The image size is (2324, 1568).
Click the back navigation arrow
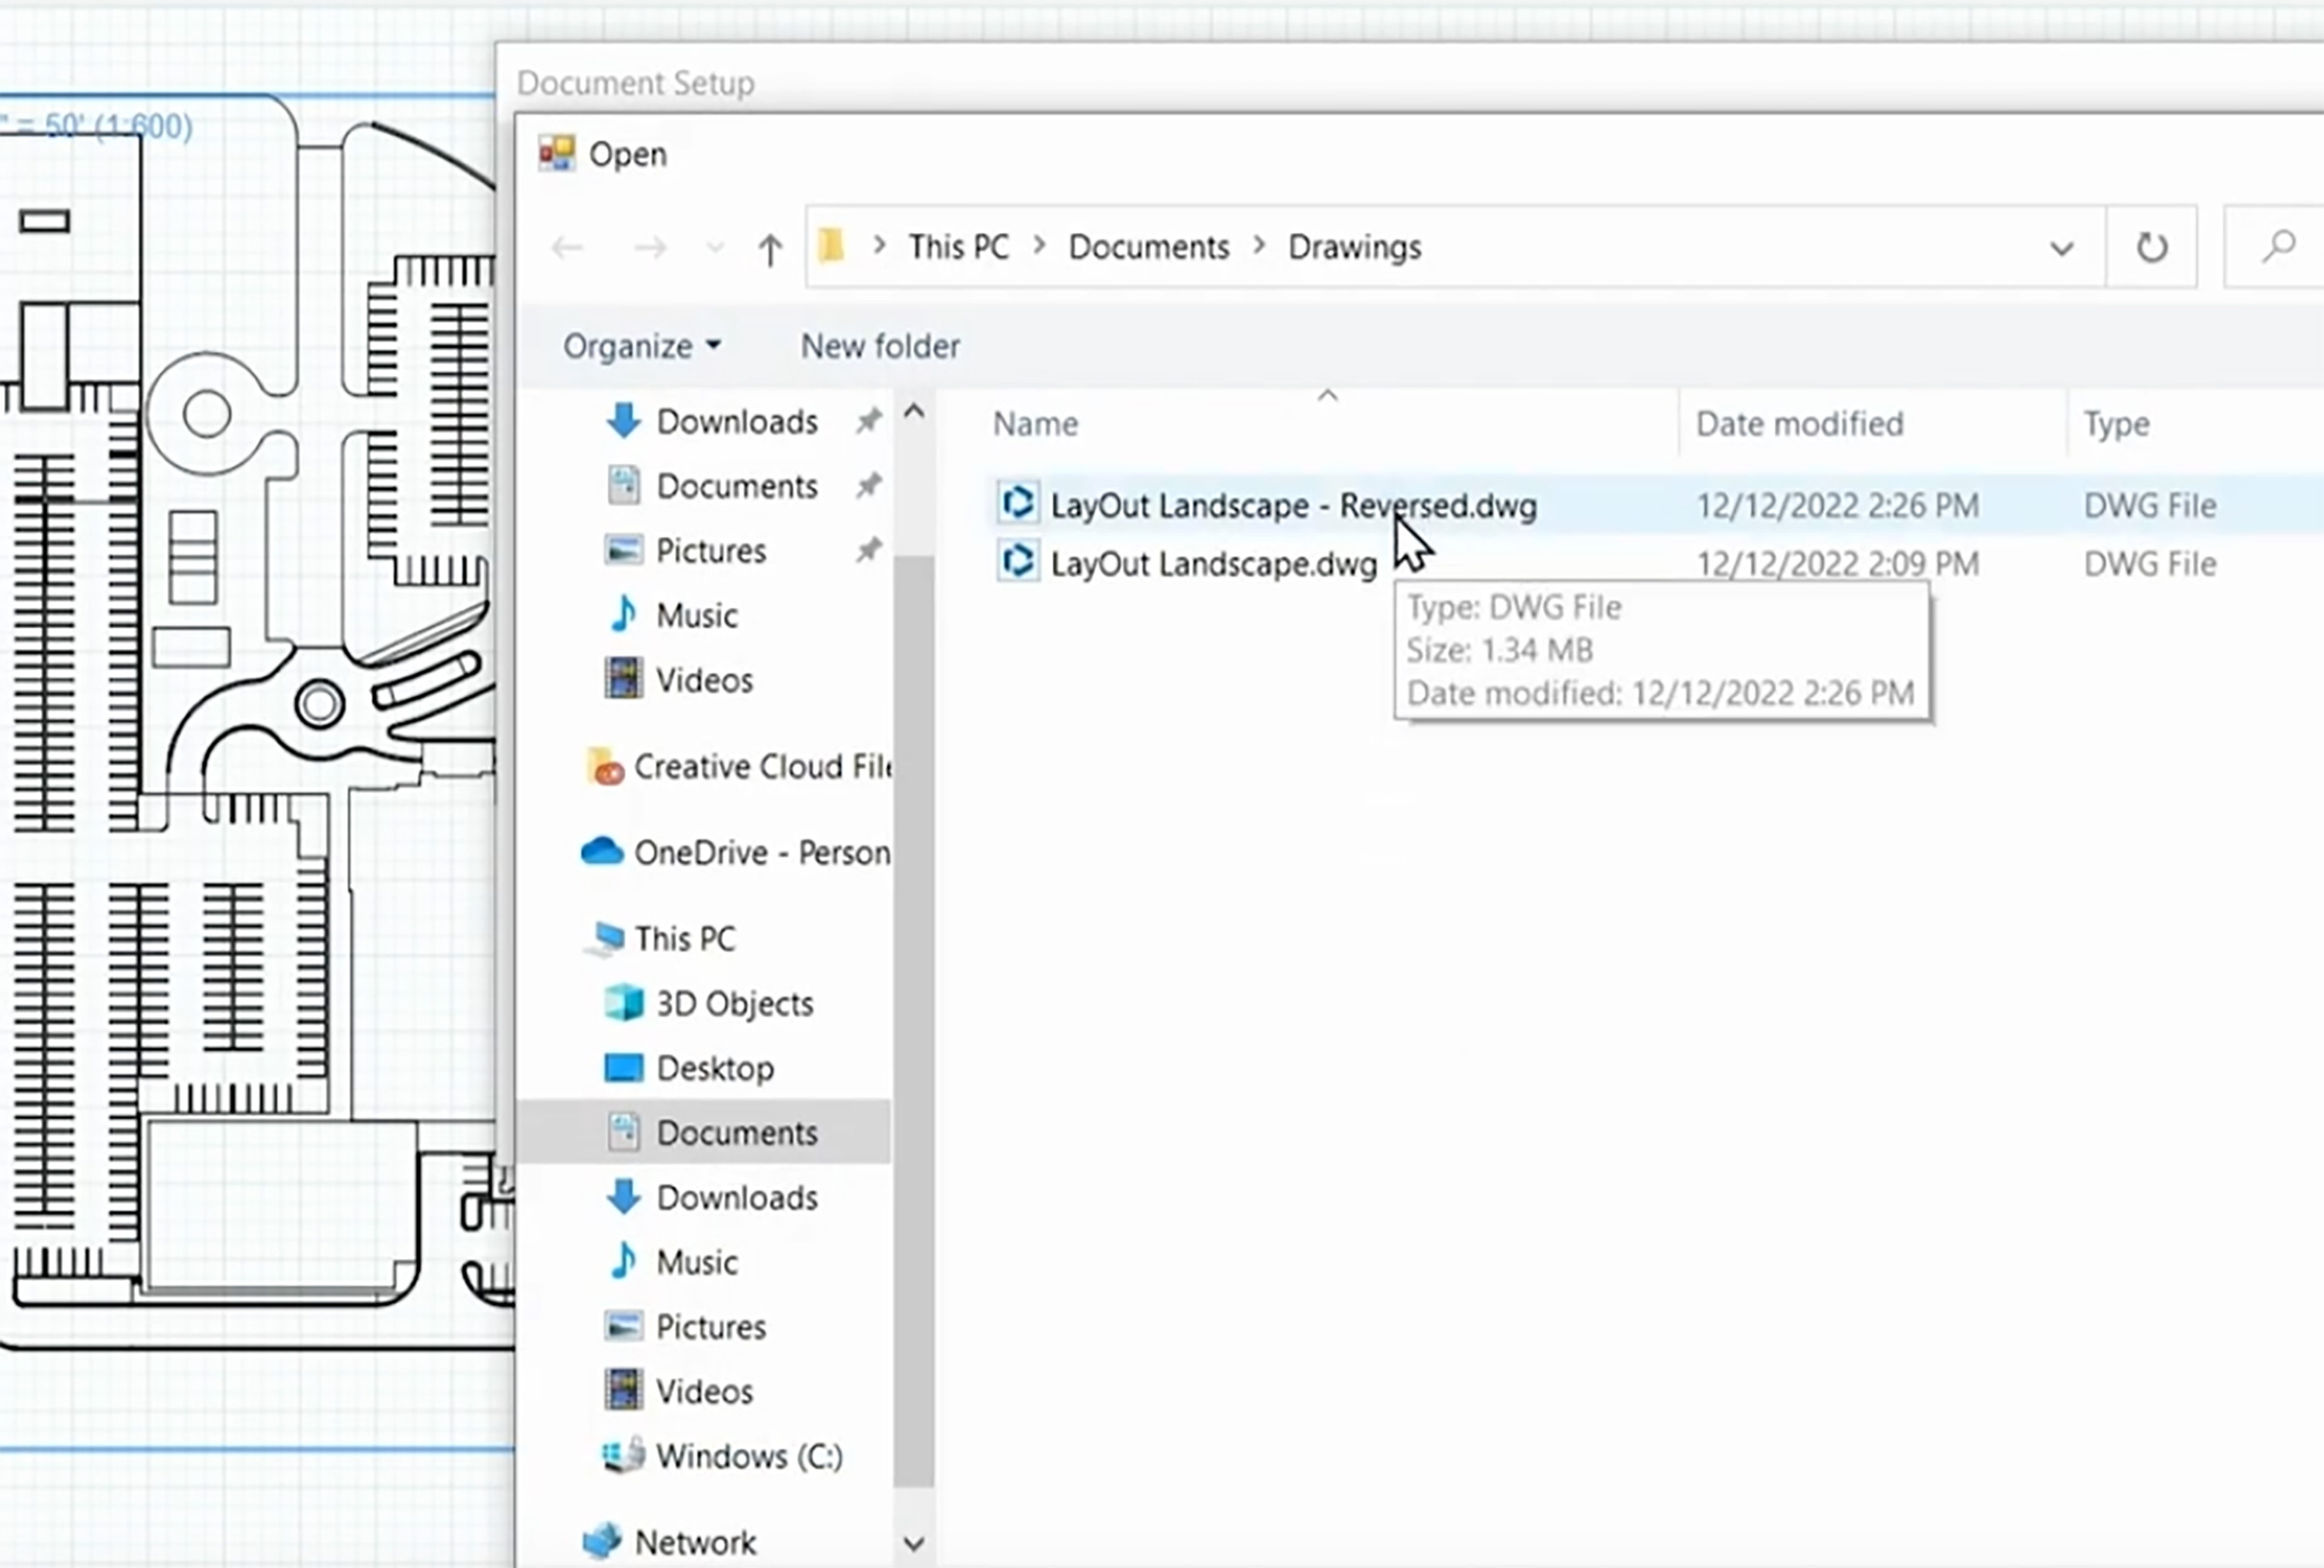click(x=567, y=247)
